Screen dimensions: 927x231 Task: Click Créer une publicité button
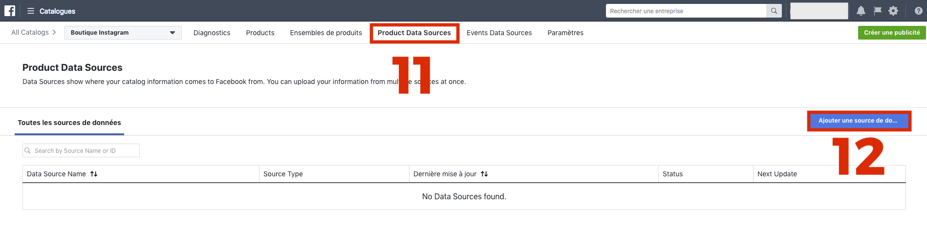coord(892,33)
